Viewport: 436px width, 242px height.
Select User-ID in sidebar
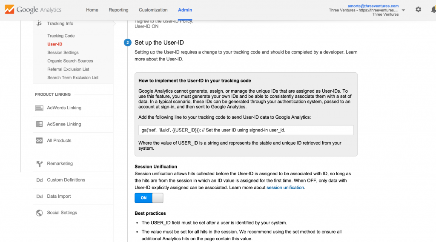point(55,44)
